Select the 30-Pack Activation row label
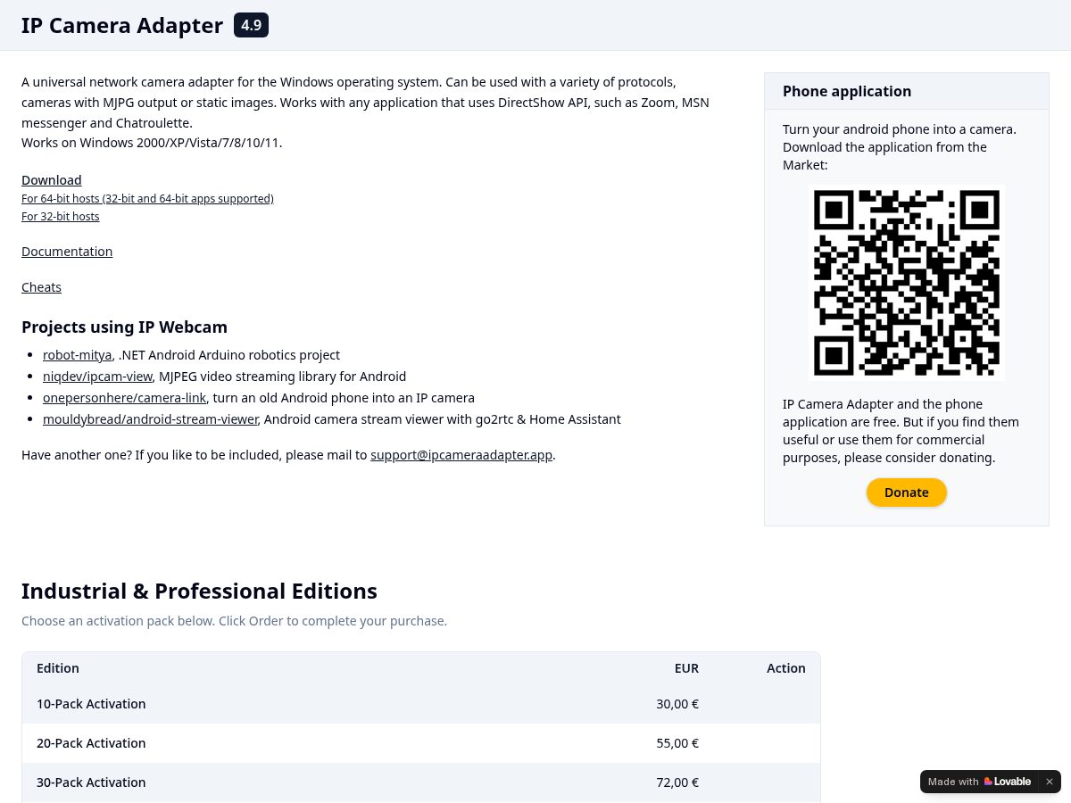Image resolution: width=1071 pixels, height=803 pixels. click(x=91, y=782)
